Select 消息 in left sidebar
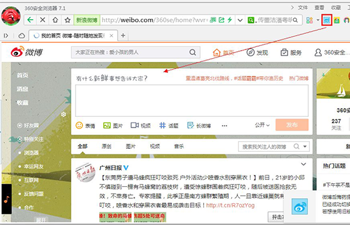Image resolution: width=350 pixels, height=225 pixels. click(x=22, y=89)
